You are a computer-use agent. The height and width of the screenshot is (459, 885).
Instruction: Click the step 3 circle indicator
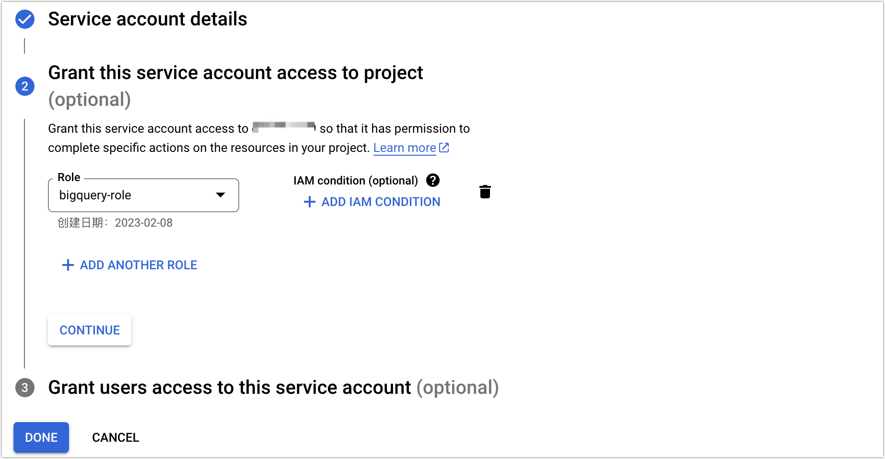[x=24, y=388]
